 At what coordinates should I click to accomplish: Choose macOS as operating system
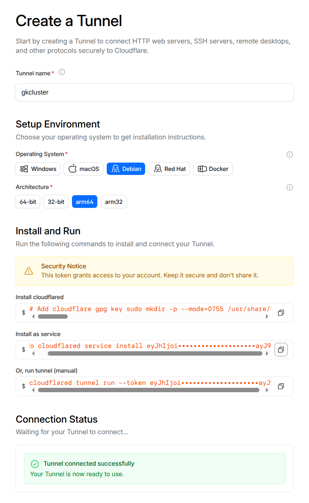pyautogui.click(x=84, y=169)
